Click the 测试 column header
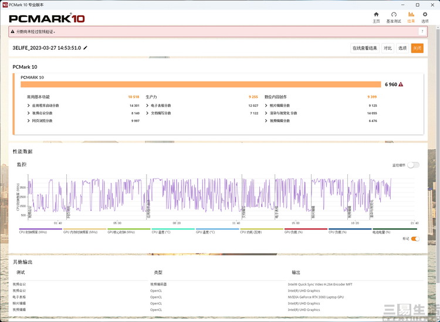 [21, 272]
